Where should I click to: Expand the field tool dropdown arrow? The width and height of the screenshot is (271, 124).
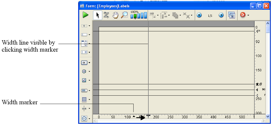click(x=89, y=35)
